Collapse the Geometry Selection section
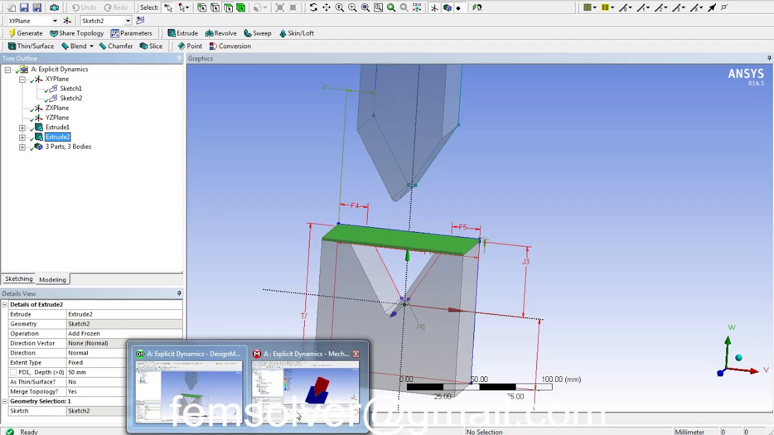The width and height of the screenshot is (774, 435). pyautogui.click(x=4, y=401)
